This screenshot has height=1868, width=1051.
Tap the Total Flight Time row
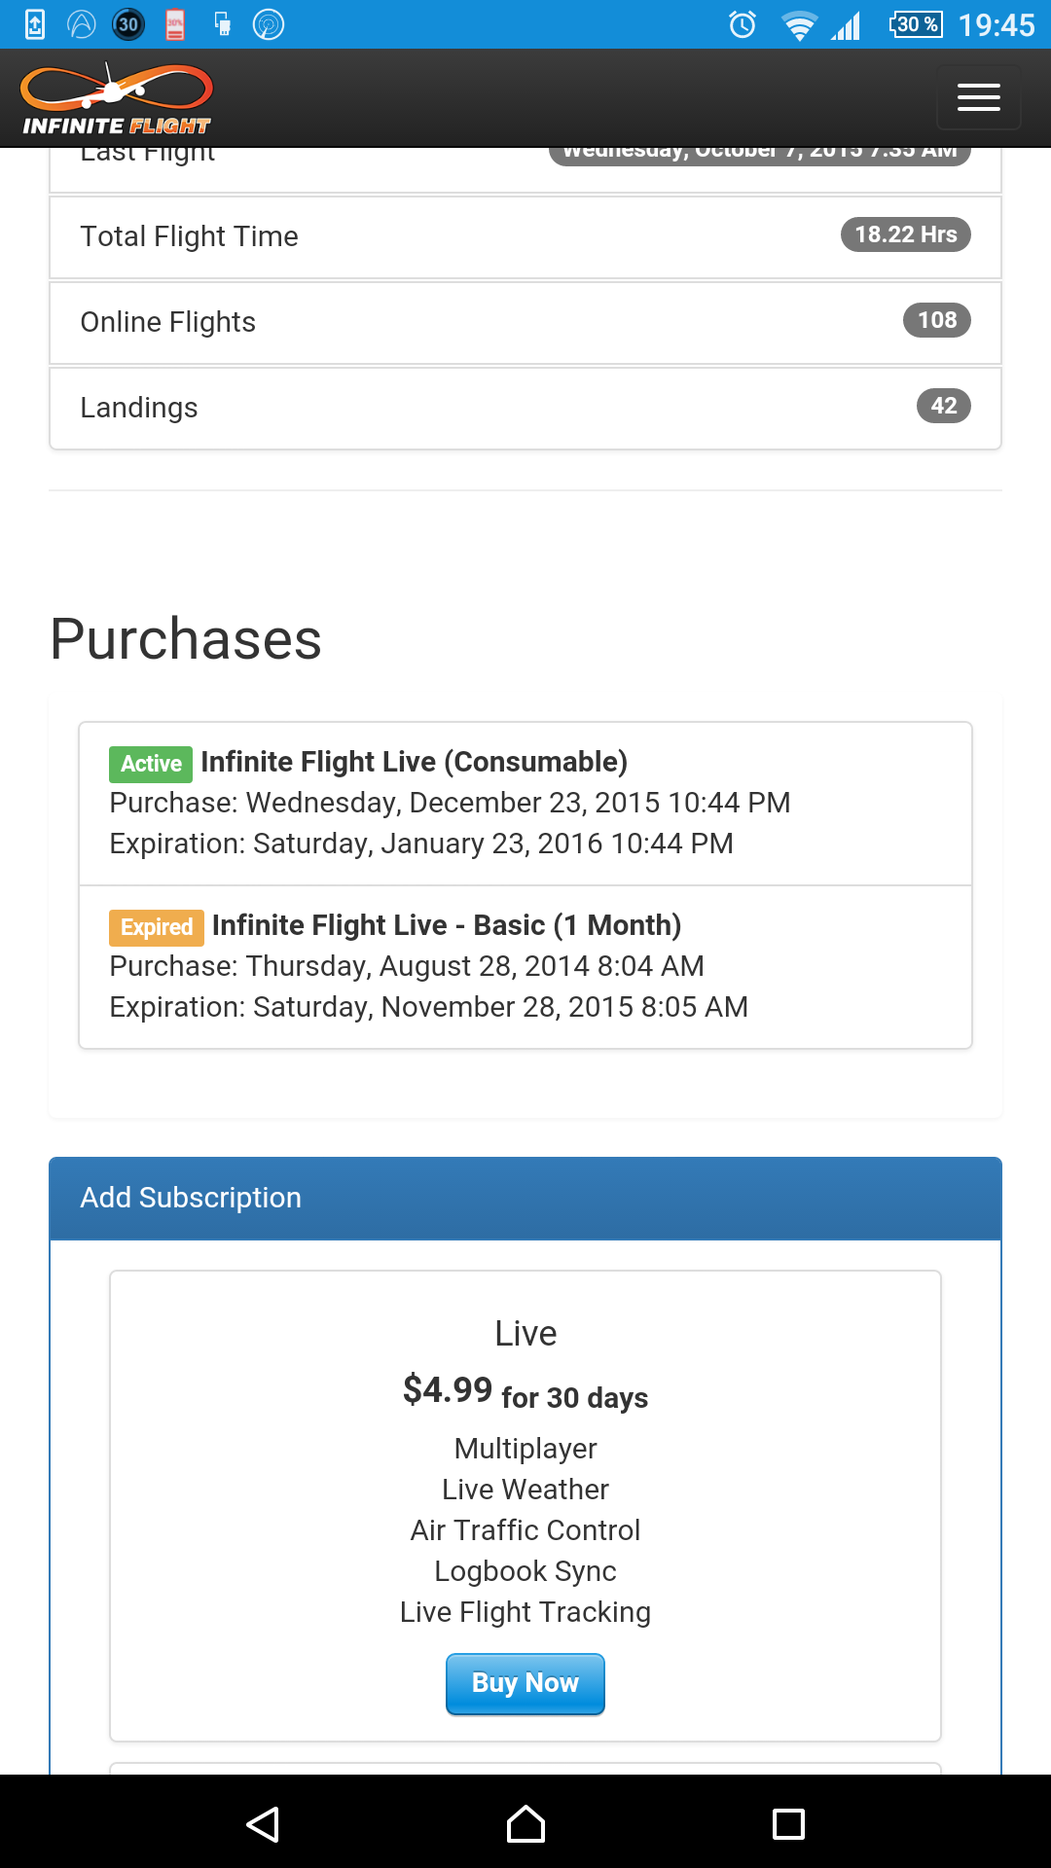(x=525, y=236)
